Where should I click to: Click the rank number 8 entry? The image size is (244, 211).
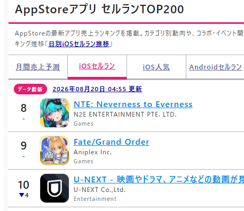point(24,108)
